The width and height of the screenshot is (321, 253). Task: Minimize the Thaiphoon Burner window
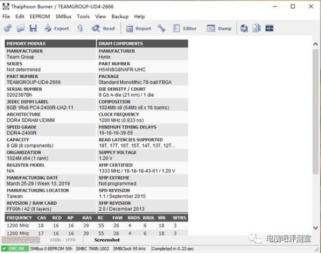pyautogui.click(x=275, y=6)
